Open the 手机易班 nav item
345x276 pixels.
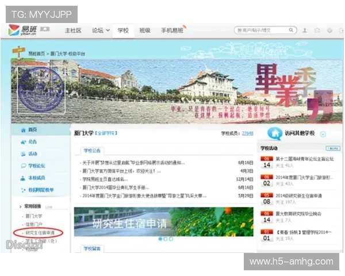(x=172, y=30)
